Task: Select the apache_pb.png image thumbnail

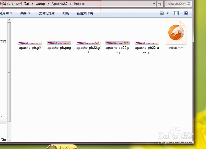Action: point(59,43)
